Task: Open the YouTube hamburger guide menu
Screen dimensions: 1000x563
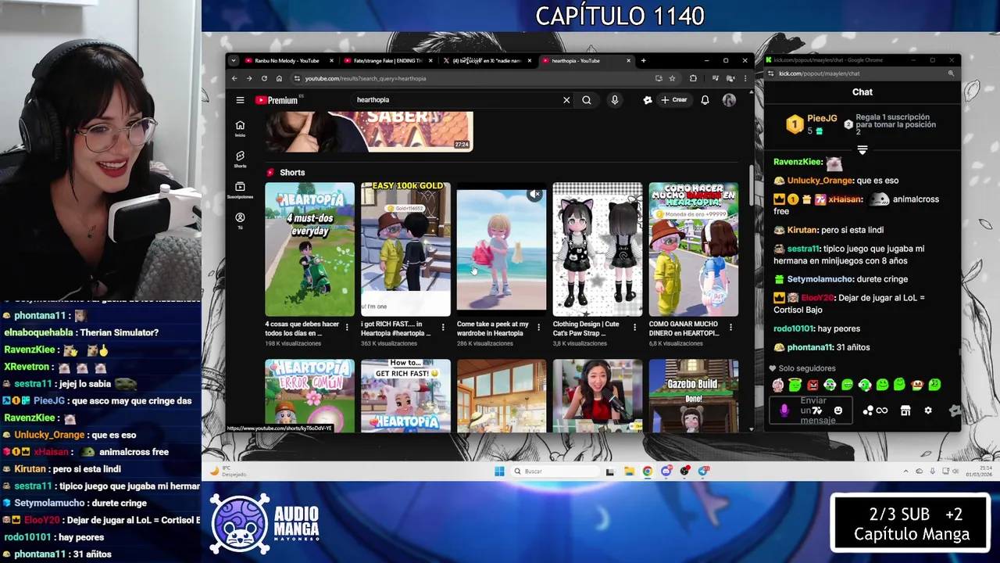Action: 240,100
